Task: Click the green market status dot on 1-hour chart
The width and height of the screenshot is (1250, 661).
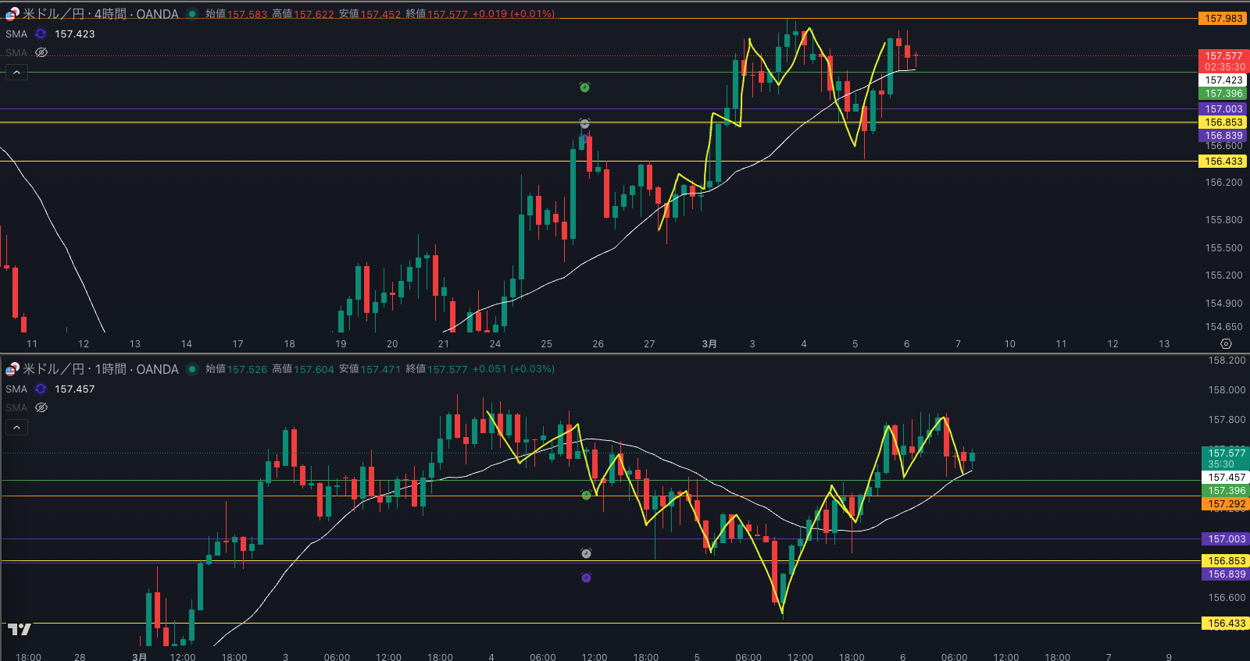Action: (x=192, y=369)
